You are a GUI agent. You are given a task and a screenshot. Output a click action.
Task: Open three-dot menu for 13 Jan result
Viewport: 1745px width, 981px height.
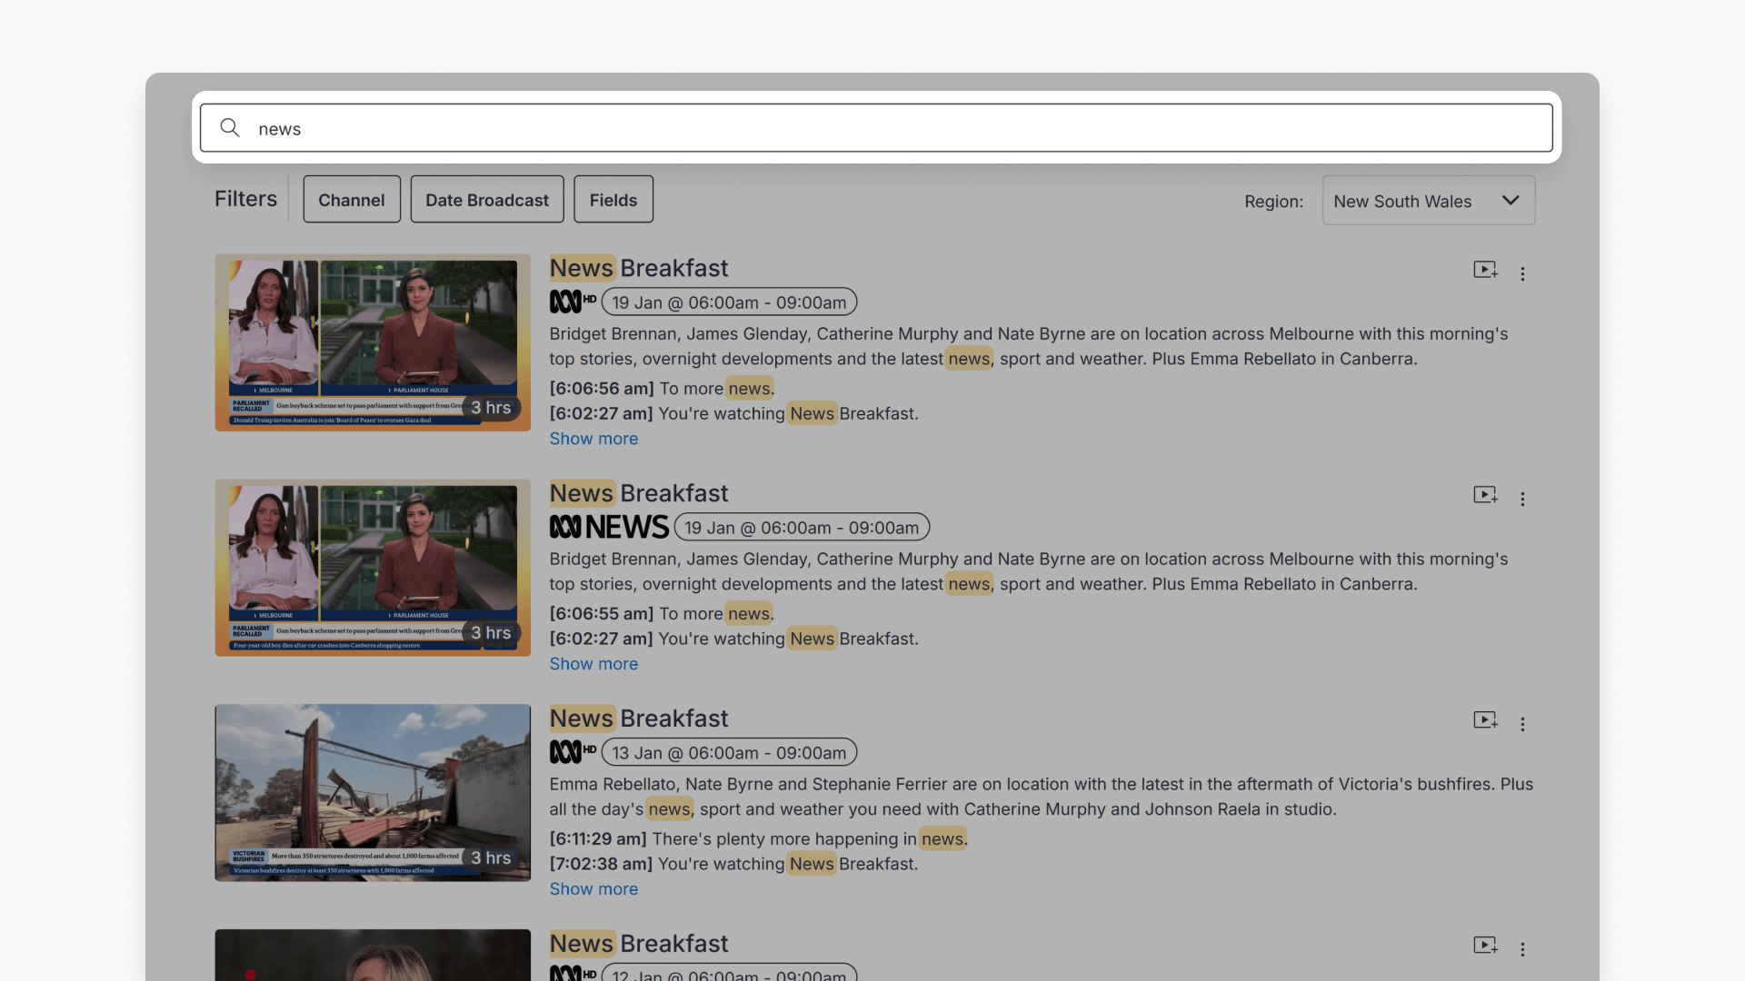(x=1522, y=724)
